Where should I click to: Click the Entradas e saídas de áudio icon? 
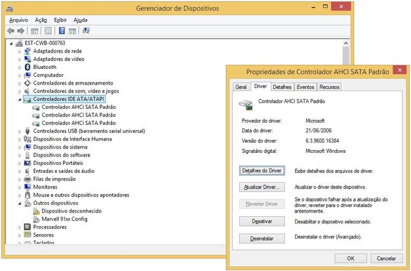pyautogui.click(x=27, y=171)
